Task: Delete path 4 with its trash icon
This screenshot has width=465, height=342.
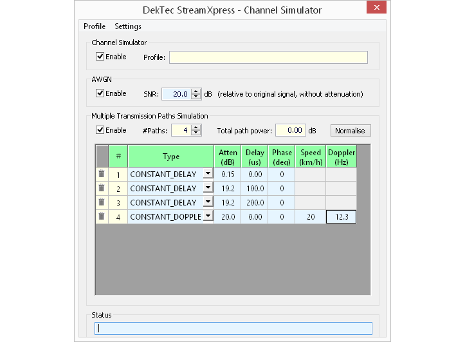Action: tap(102, 216)
